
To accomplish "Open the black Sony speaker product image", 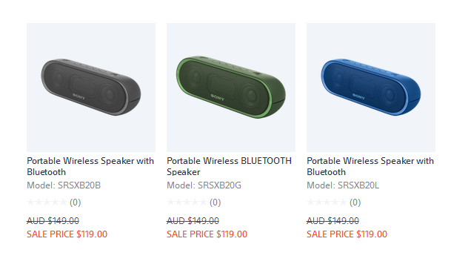I will (91, 88).
